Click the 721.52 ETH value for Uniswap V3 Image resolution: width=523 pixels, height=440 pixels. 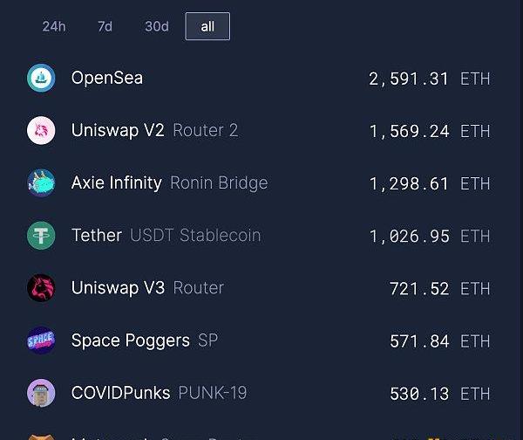pos(439,288)
